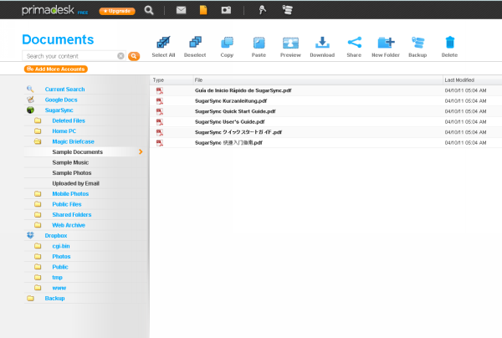The height and width of the screenshot is (338, 502).
Task: Open the Shared Folders item
Action: pos(72,215)
